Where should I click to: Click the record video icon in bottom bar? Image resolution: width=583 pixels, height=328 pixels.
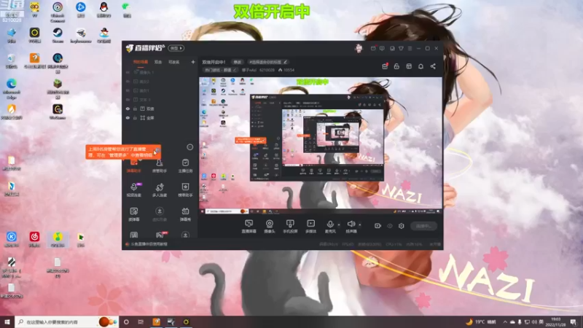click(x=377, y=226)
